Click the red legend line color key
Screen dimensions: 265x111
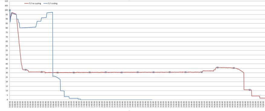click(27, 3)
